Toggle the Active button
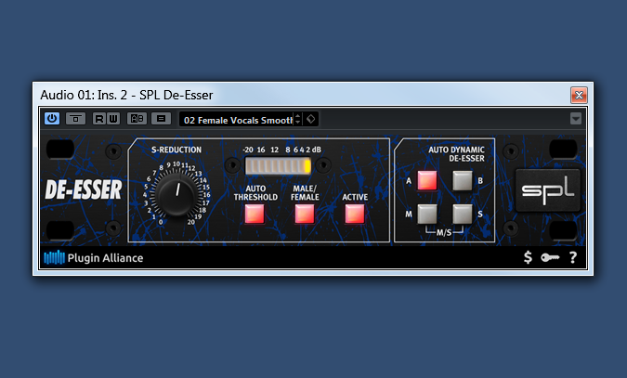This screenshot has height=378, width=627. pyautogui.click(x=354, y=214)
